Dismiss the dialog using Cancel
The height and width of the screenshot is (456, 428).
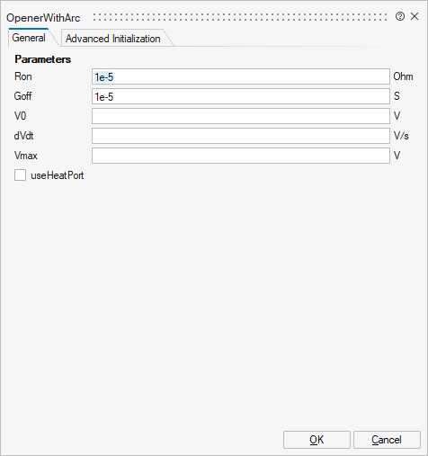click(x=387, y=440)
